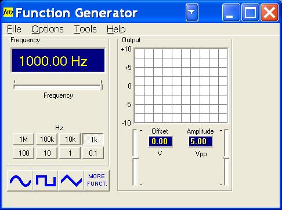Click the Offset value field 0.00
The height and width of the screenshot is (210, 282).
pyautogui.click(x=160, y=141)
